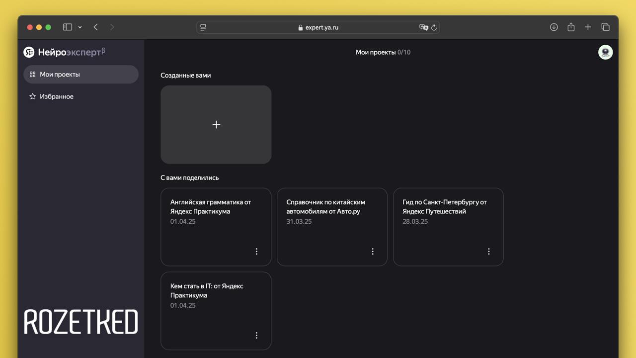Click the expert.ya.ru address bar

point(318,27)
